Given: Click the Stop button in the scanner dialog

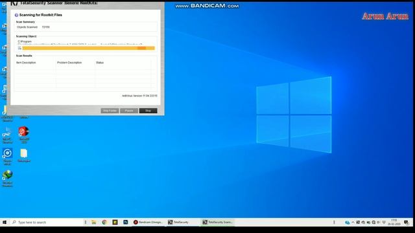Looking at the screenshot, I should tap(148, 111).
